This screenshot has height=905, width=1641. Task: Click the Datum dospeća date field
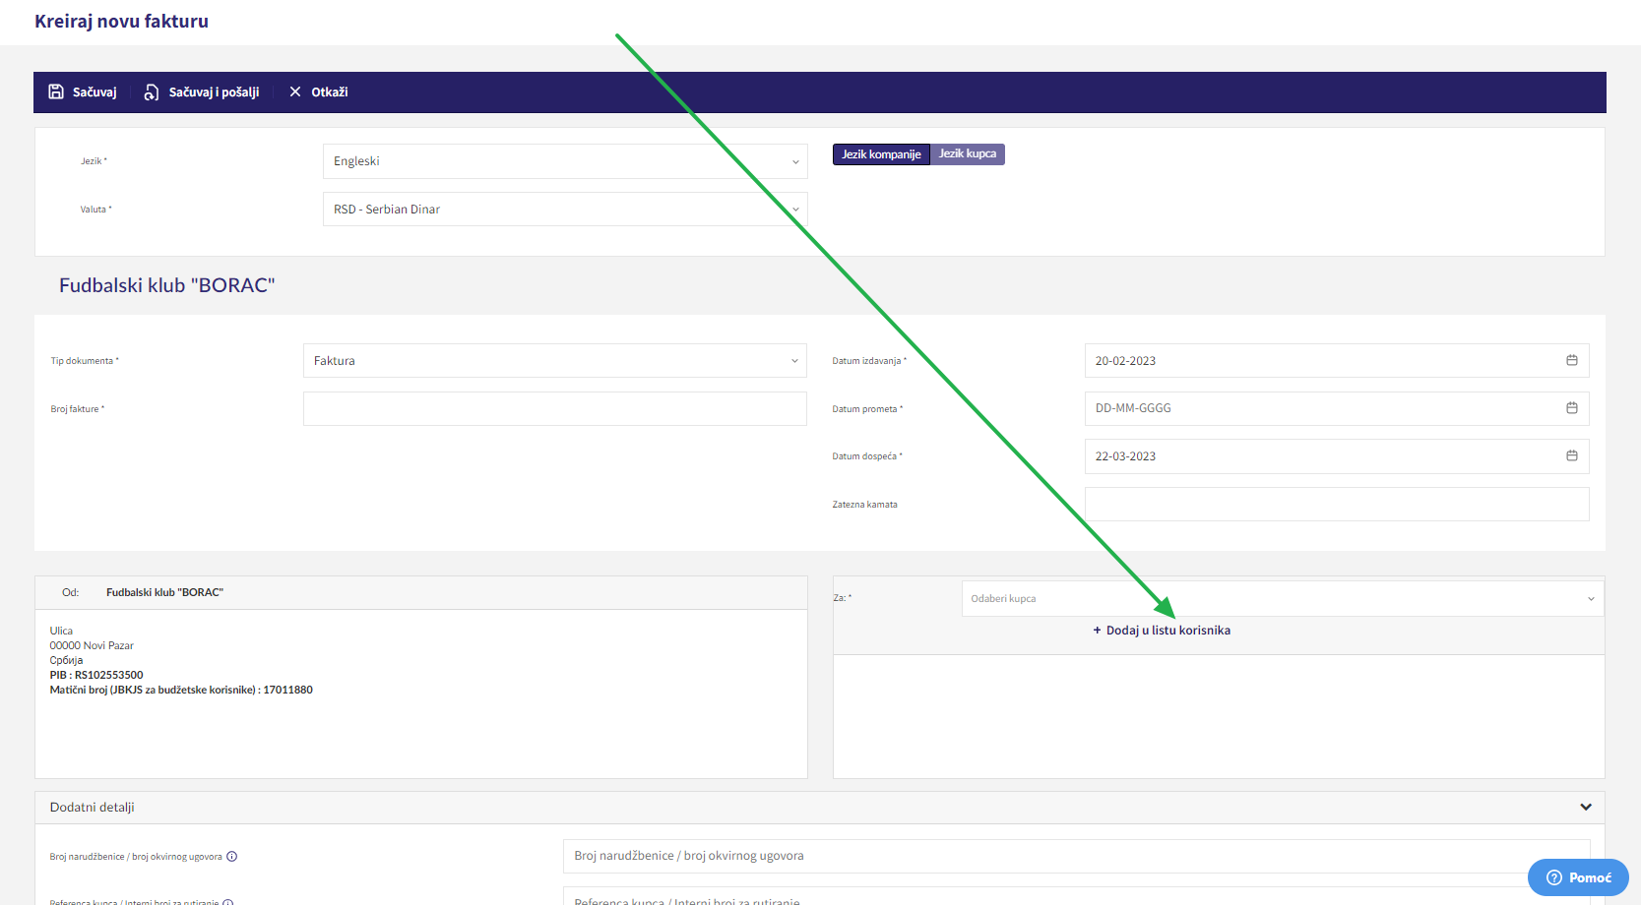(x=1337, y=456)
